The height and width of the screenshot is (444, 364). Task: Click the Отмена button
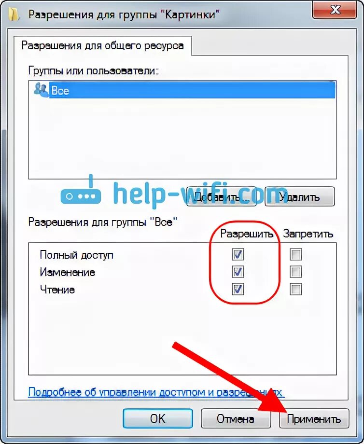click(x=236, y=418)
